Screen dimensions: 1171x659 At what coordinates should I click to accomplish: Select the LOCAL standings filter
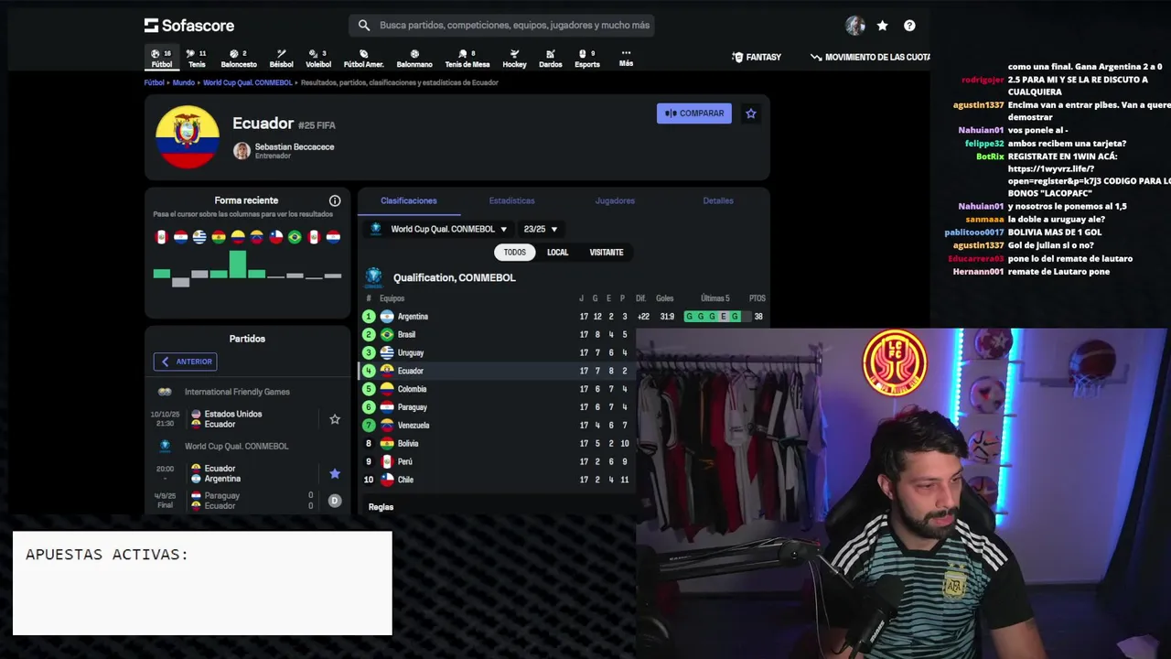click(x=558, y=253)
